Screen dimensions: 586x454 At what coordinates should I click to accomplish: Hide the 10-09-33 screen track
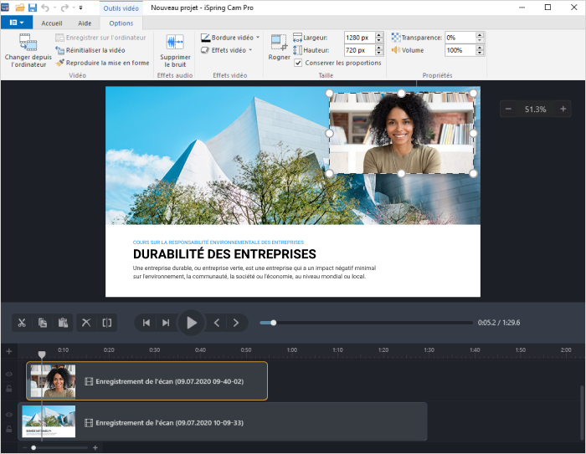pos(9,415)
